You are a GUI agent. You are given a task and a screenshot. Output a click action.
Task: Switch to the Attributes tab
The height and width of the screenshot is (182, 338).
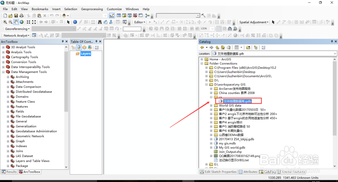248,172
